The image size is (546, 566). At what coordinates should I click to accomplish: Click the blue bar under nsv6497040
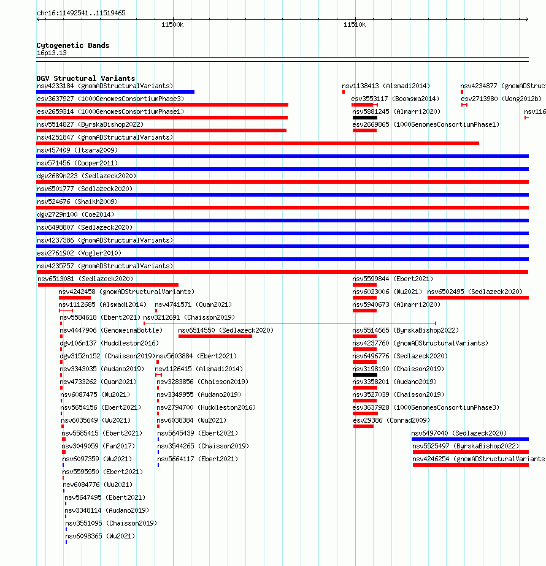point(470,439)
